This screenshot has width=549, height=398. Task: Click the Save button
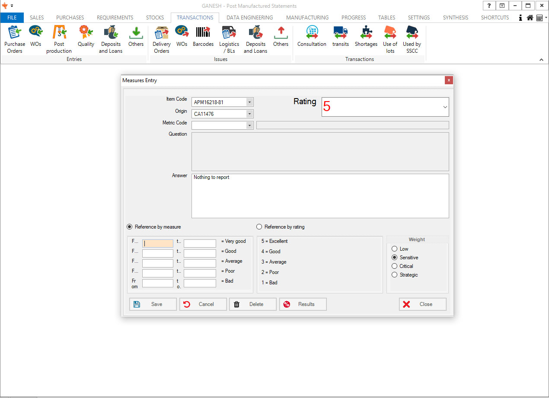tap(153, 304)
